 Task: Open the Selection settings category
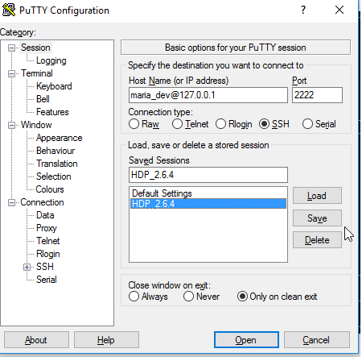pyautogui.click(x=54, y=176)
